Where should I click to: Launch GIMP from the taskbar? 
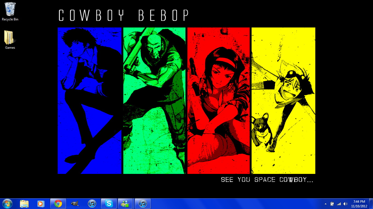pyautogui.click(x=75, y=204)
